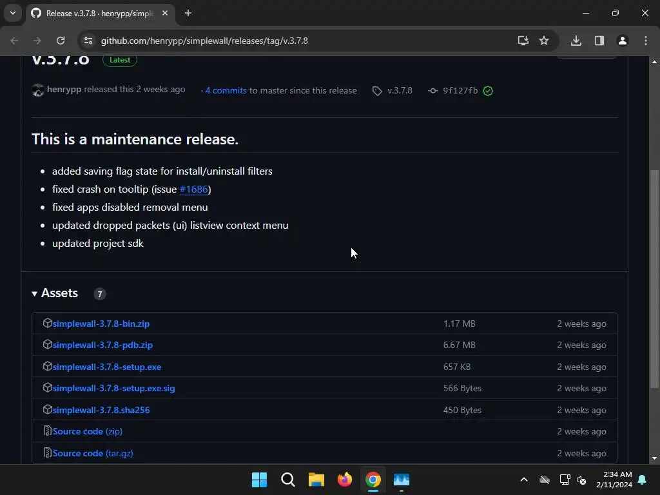Click the scrollbar up arrow

654,61
